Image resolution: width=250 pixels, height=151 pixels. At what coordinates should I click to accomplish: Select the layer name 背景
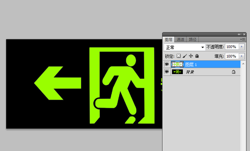[190, 72]
